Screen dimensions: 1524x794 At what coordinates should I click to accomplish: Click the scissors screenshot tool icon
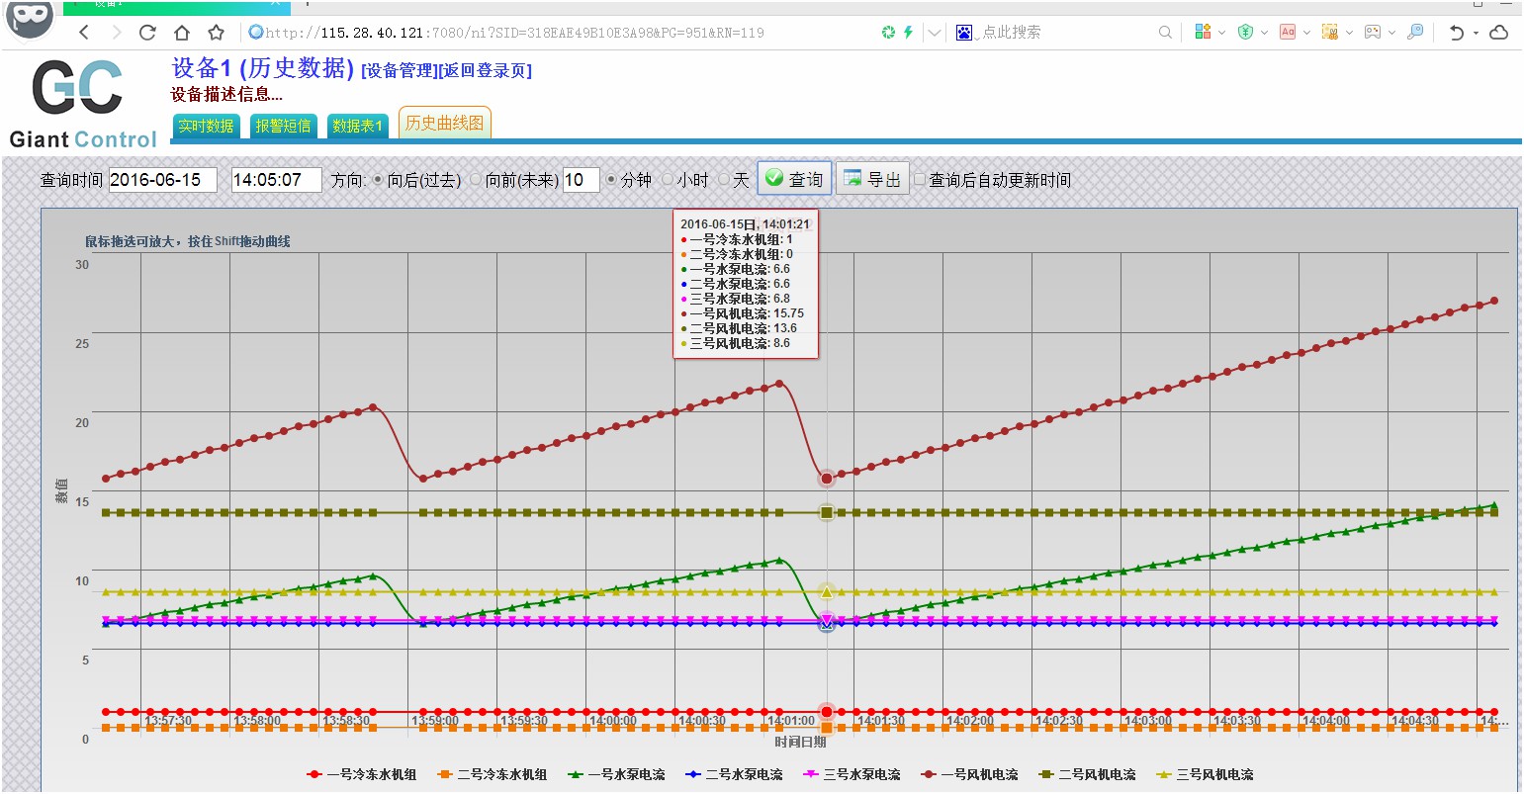coord(1330,33)
